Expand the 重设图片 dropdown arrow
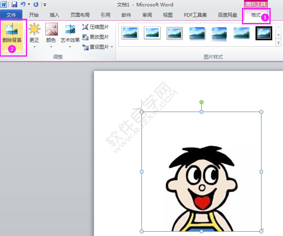 tap(112, 47)
